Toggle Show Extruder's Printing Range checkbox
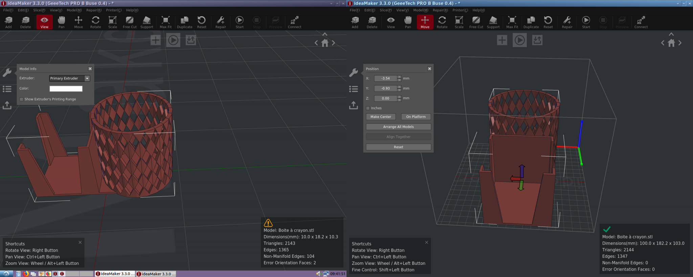This screenshot has height=277, width=693. pos(21,99)
